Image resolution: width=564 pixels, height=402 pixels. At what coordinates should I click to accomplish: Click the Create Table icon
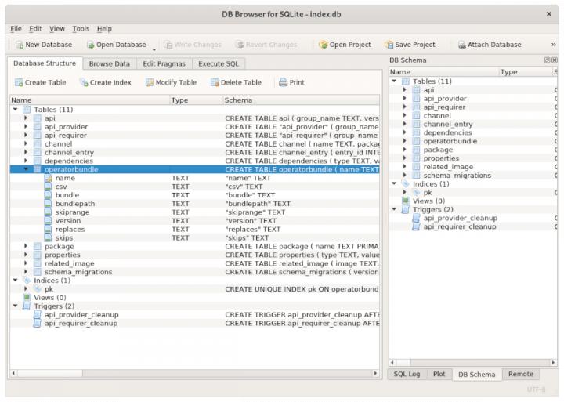[19, 82]
